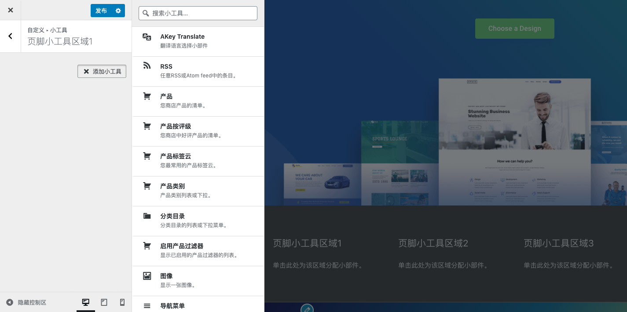627x312 pixels.
Task: Switch to tablet preview mode
Action: (104, 302)
